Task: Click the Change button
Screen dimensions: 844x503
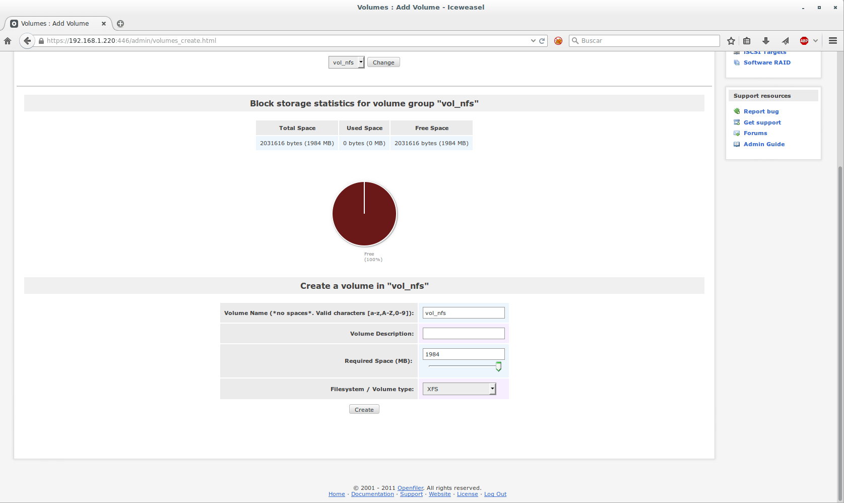Action: coord(383,62)
